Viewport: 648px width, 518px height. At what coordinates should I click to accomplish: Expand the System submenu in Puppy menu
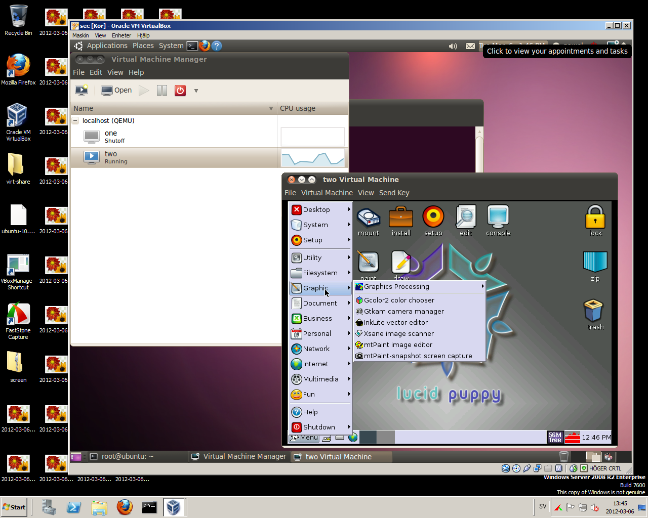pyautogui.click(x=320, y=225)
